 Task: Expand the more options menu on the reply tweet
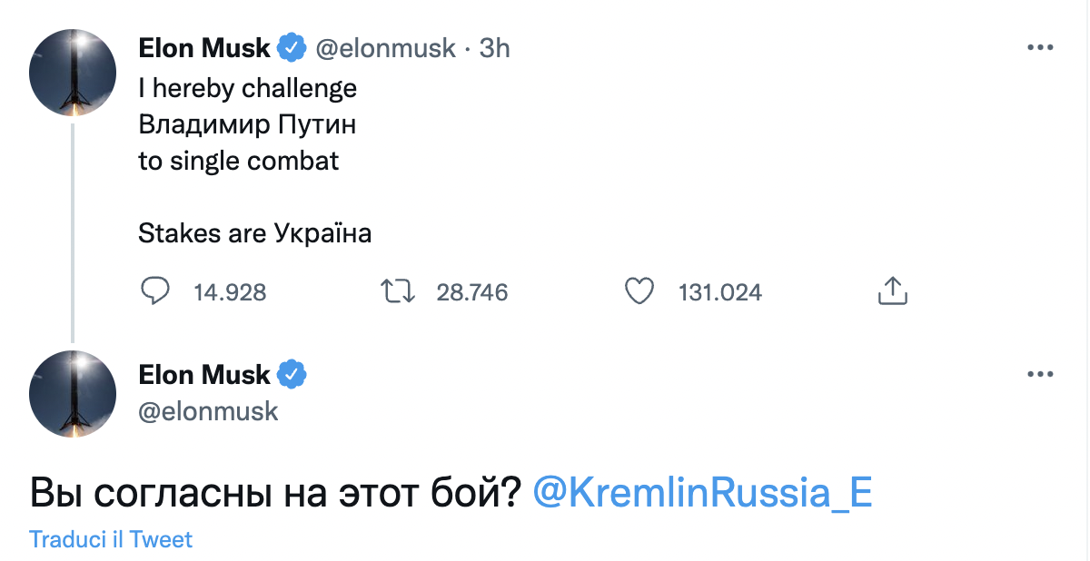[1039, 374]
